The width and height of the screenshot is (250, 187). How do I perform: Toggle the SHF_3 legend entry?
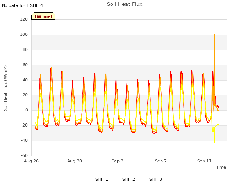(x=152, y=179)
